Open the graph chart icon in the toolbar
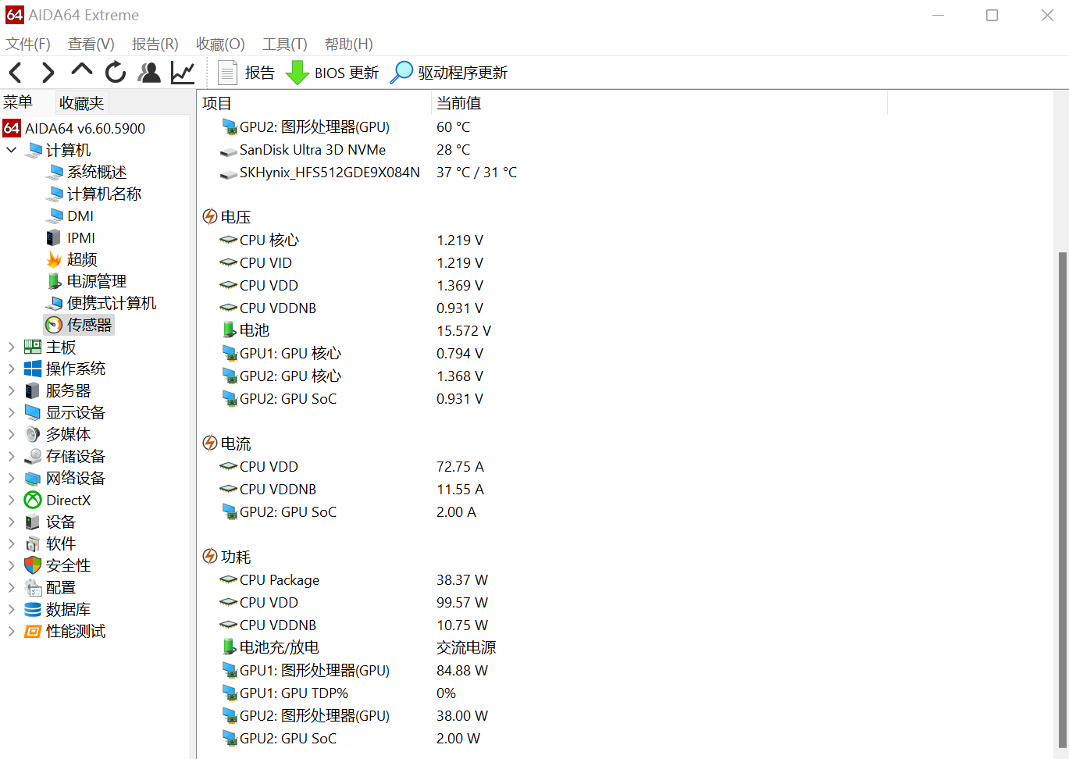Screen dimensions: 1069x759 pyautogui.click(x=183, y=73)
